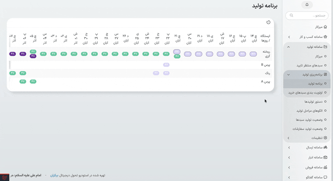This screenshot has width=333, height=181.
Task: Click the تنظیمات gear icon
Action: click(326, 138)
